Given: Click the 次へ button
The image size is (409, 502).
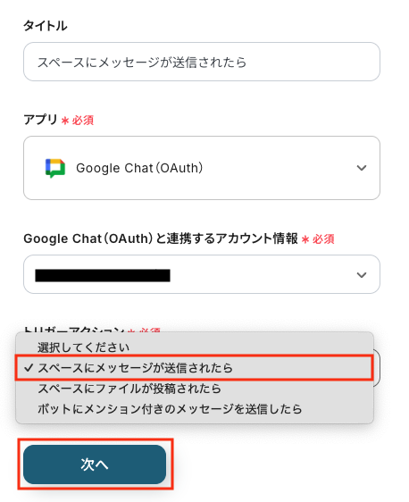Looking at the screenshot, I should (95, 464).
